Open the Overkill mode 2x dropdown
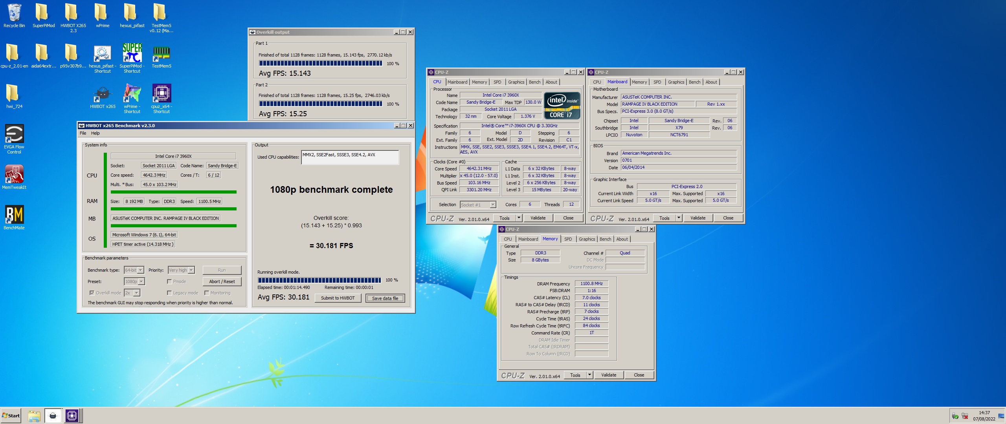Viewport: 1006px width, 424px height. tap(132, 293)
